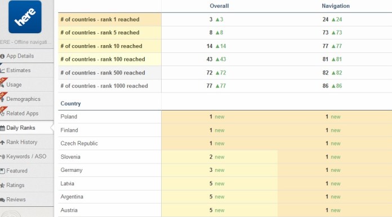Open App Details info icon

point(2,56)
